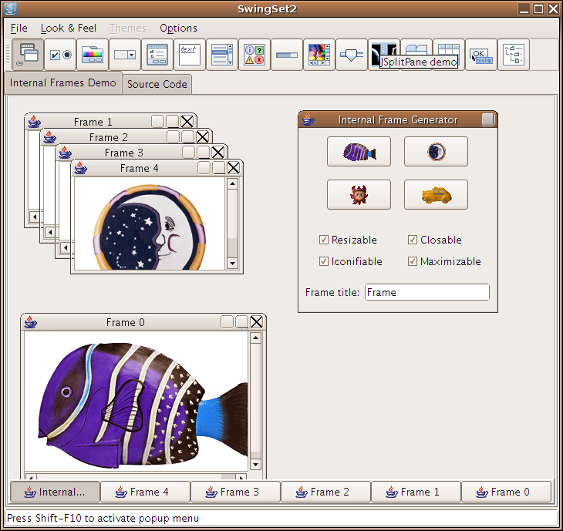Click the Java icon in SwingSet2 title bar
Viewport: 563px width, 531px height.
11,8
